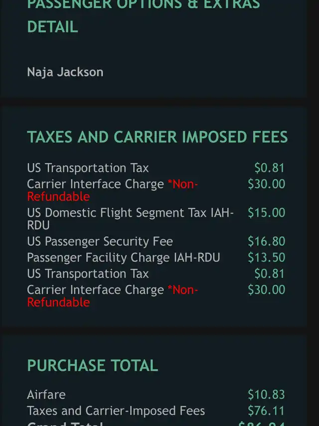Click the first US Transportation Tax label
The height and width of the screenshot is (426, 319).
point(88,168)
